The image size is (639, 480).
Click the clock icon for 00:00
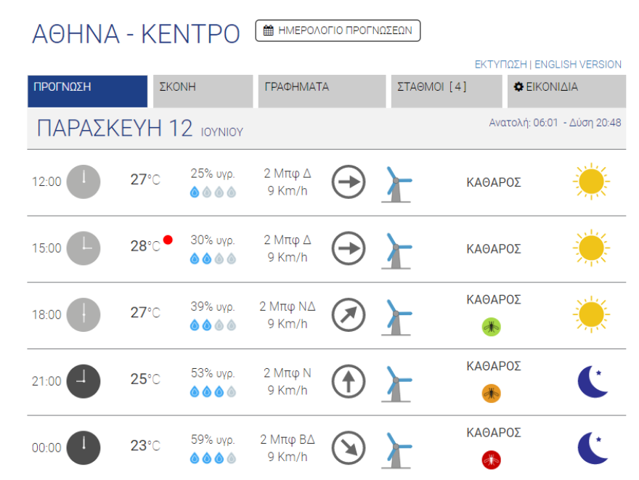click(x=84, y=448)
